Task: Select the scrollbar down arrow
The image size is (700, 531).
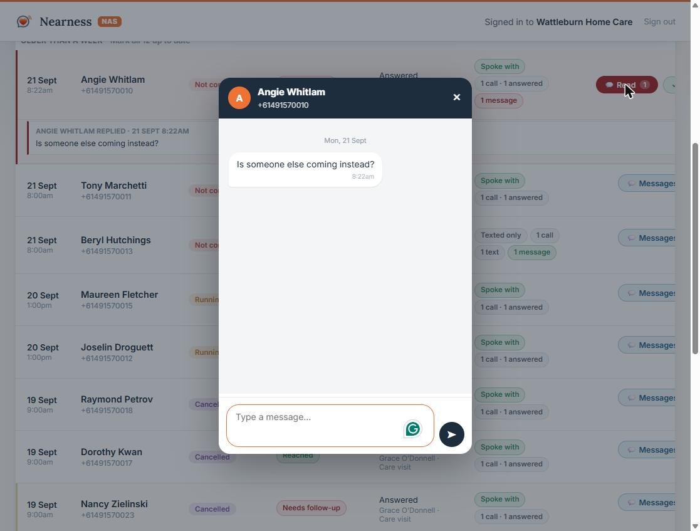Action: 695,527
